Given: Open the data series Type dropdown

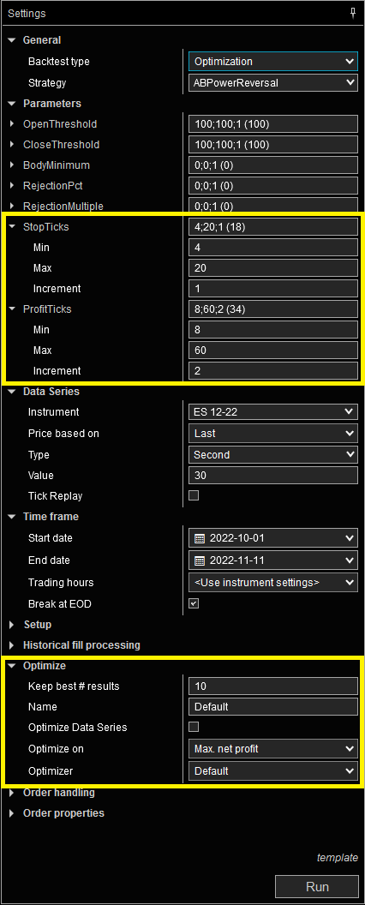Looking at the screenshot, I should [x=273, y=455].
